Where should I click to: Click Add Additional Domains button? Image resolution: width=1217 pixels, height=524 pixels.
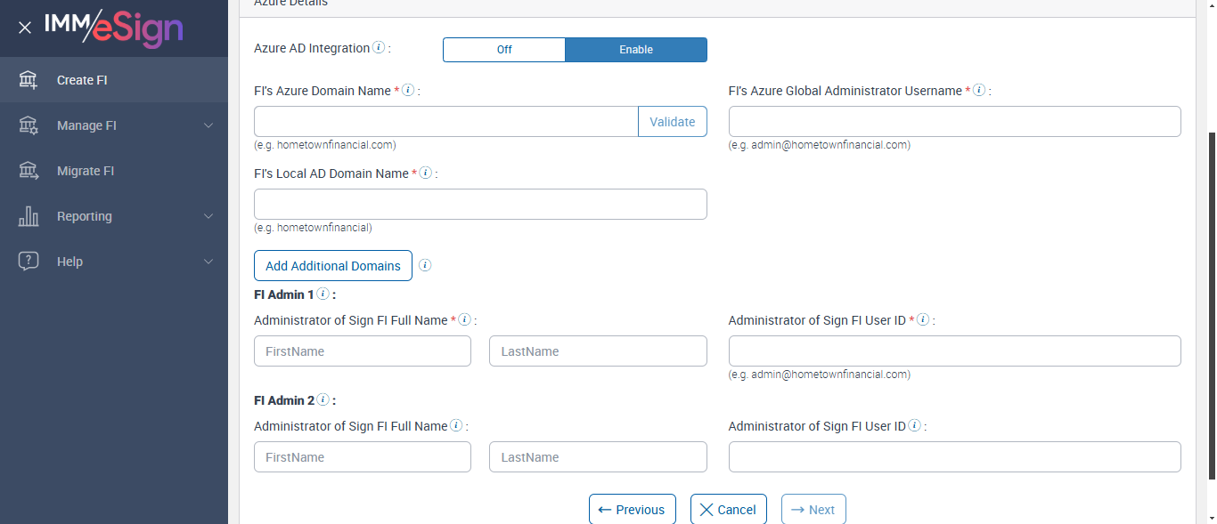[333, 266]
